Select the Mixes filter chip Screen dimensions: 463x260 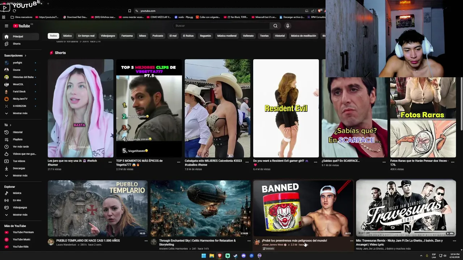(143, 36)
